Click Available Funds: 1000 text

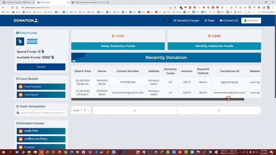[35, 57]
